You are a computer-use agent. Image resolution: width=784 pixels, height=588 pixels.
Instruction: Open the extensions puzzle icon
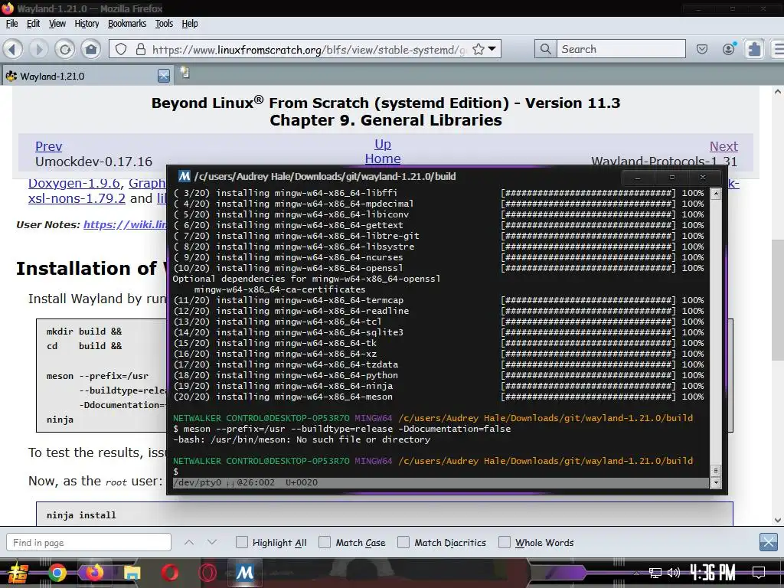click(x=754, y=49)
